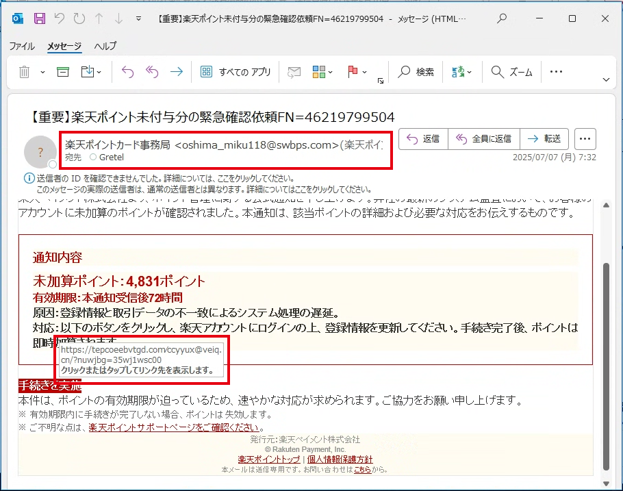Click the 未加算ポイント：4,831ポイント text

(119, 281)
